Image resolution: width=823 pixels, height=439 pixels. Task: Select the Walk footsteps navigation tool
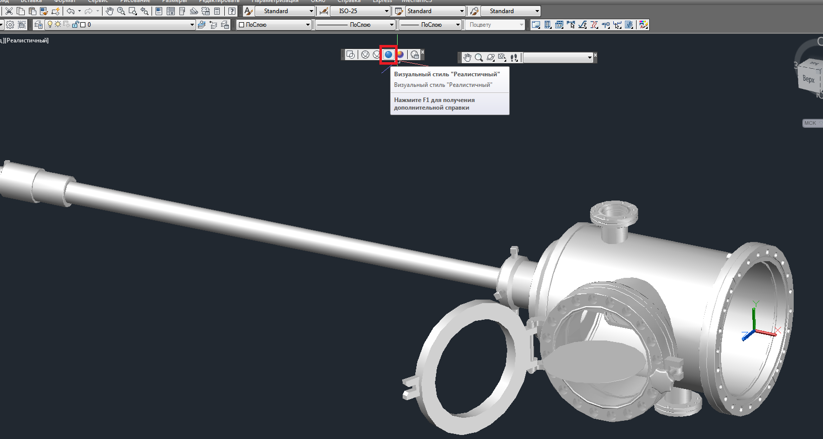click(x=514, y=58)
